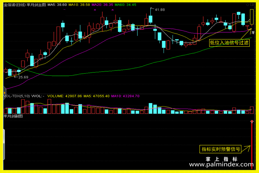Click the first volume bar on the left
This screenshot has height=173, width=259.
tap(6, 111)
